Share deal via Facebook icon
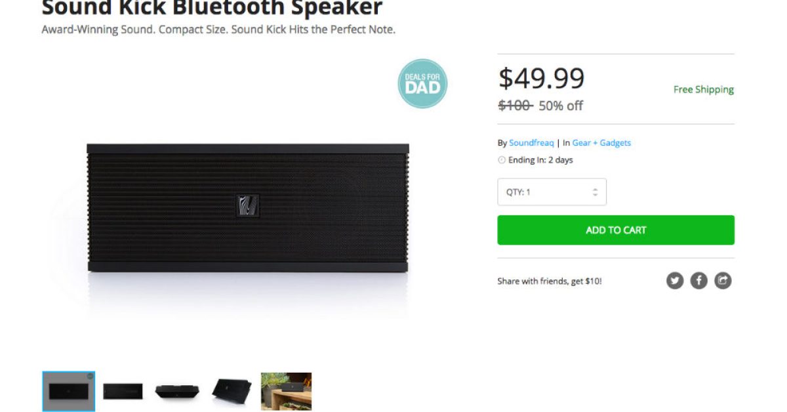The width and height of the screenshot is (787, 412). pyautogui.click(x=699, y=281)
